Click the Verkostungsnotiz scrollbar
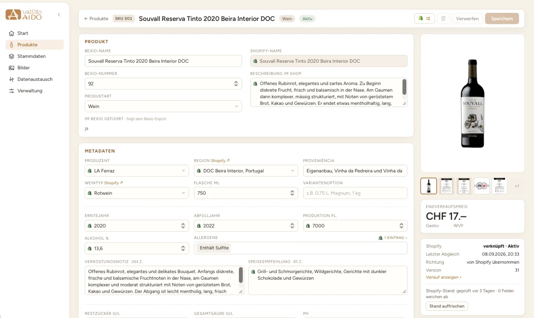This screenshot has width=534, height=318. [241, 275]
